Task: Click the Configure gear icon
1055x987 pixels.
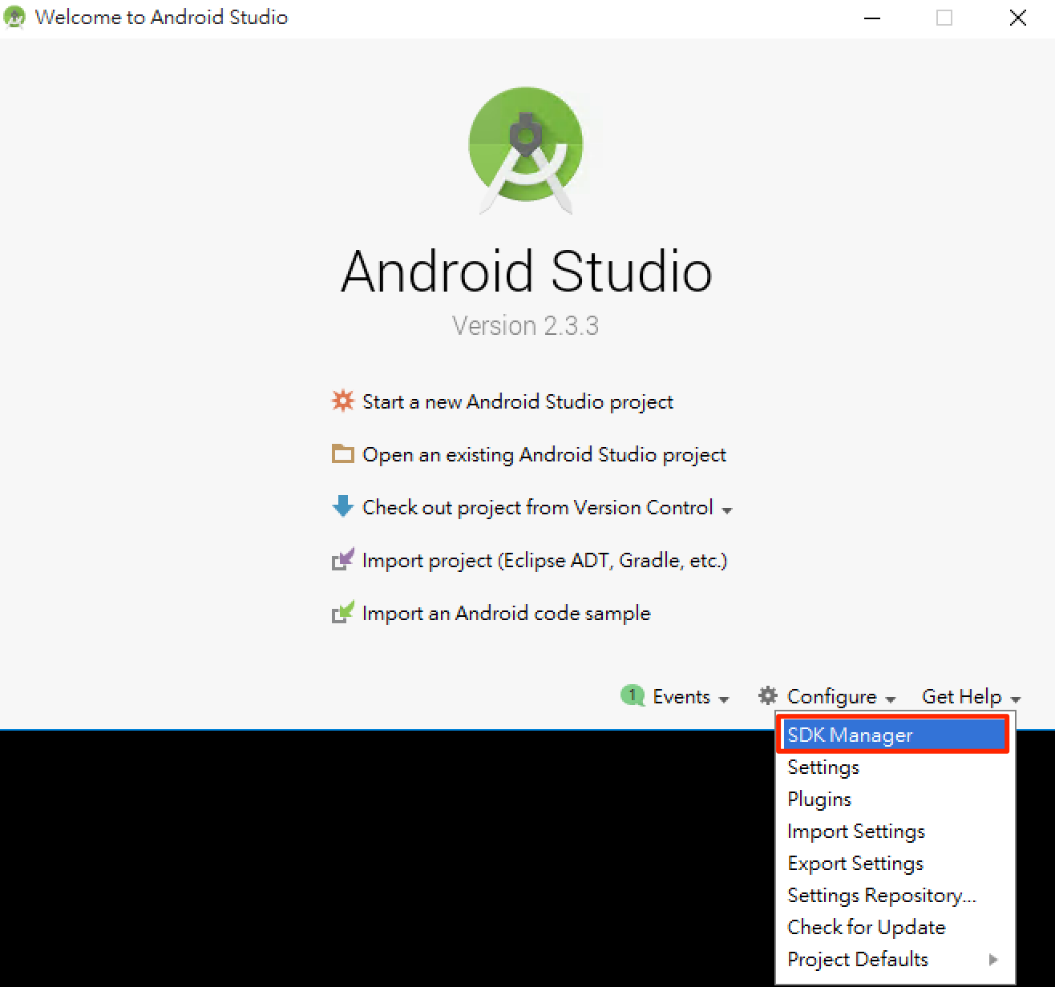Action: click(768, 695)
